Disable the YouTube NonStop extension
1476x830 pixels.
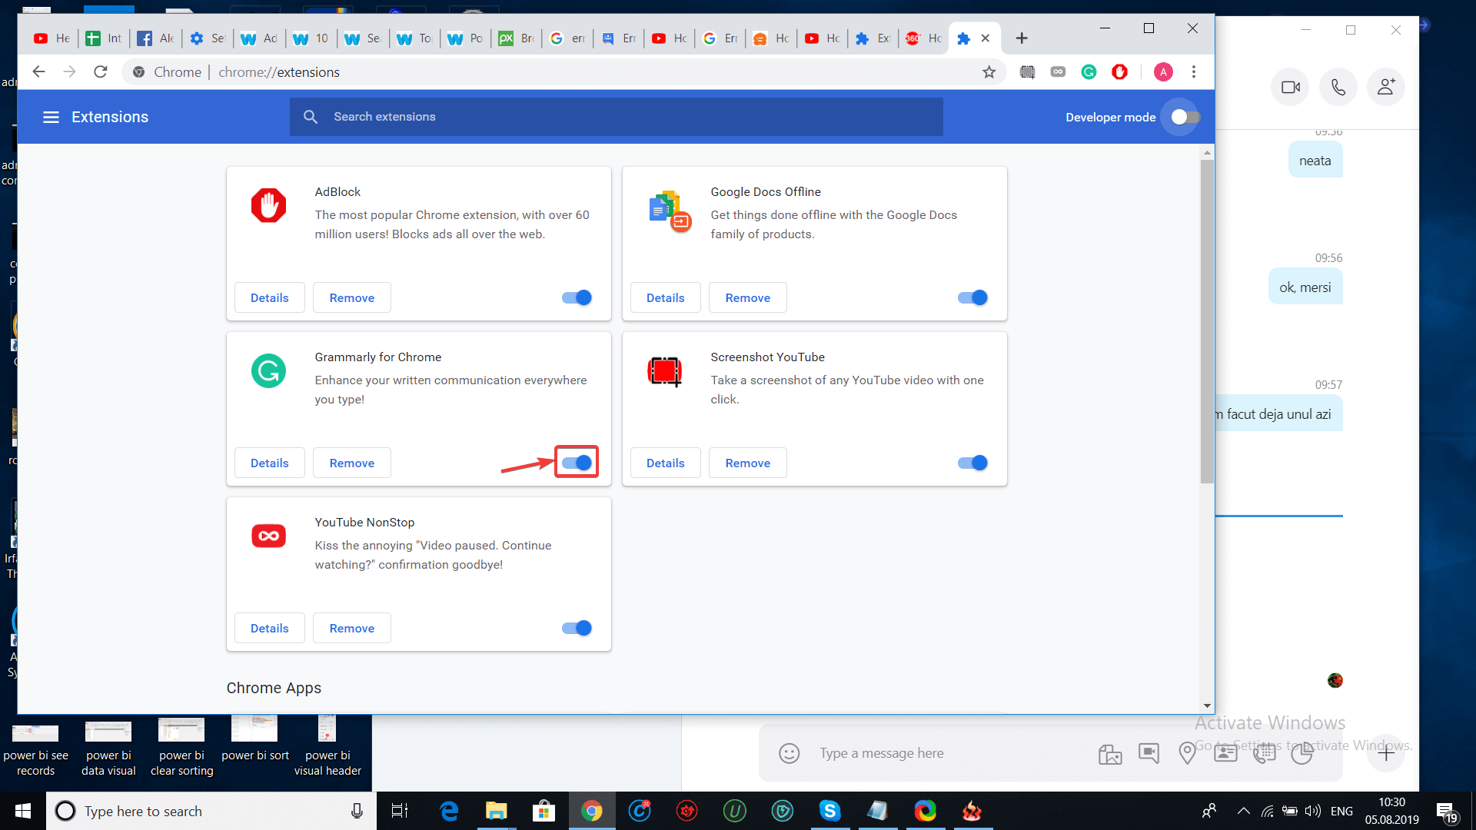[577, 628]
